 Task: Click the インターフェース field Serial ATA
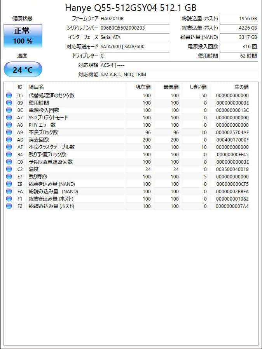(134, 37)
